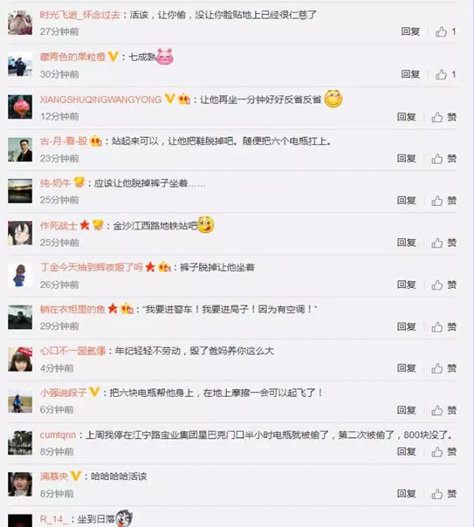The width and height of the screenshot is (474, 527).
Task: Give a thumbs-up to 纯-奶牛's comment
Action: (444, 200)
